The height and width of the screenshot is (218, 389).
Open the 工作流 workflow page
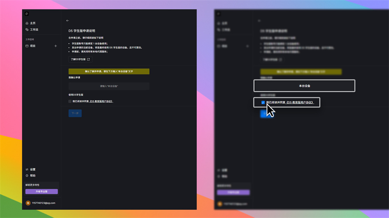pos(34,29)
